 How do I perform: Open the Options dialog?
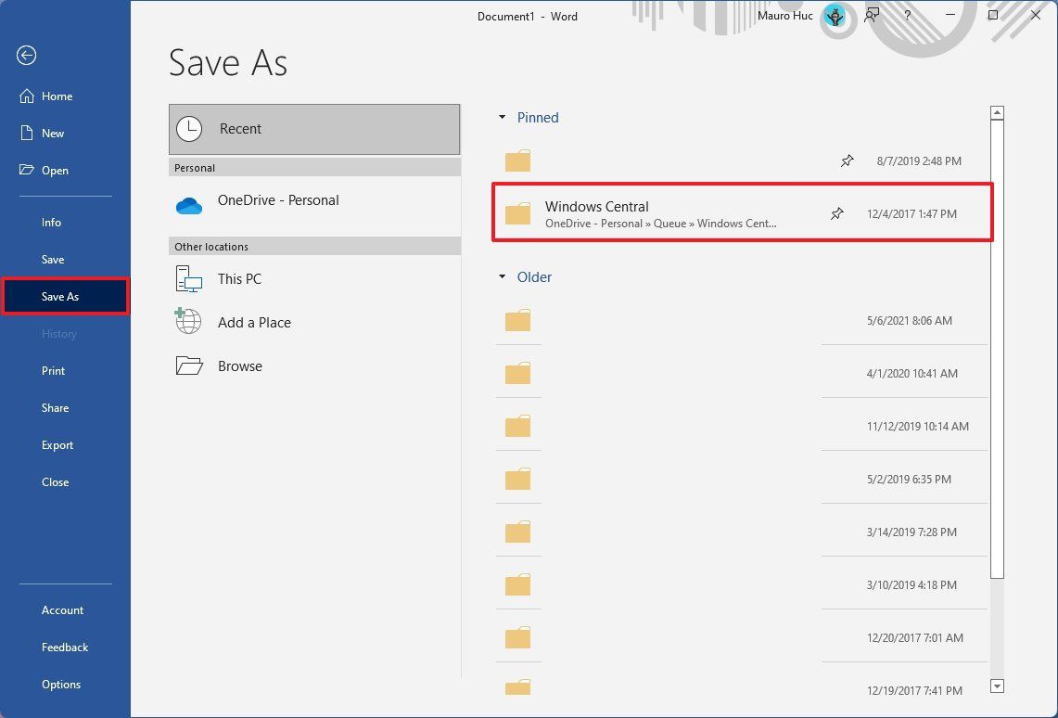tap(61, 684)
